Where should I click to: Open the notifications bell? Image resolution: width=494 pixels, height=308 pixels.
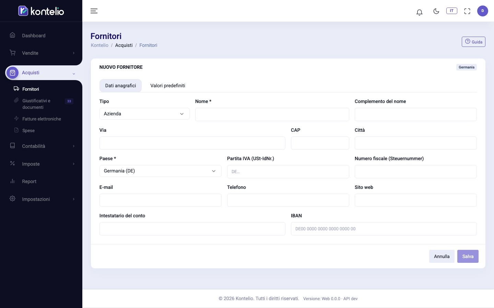[419, 12]
